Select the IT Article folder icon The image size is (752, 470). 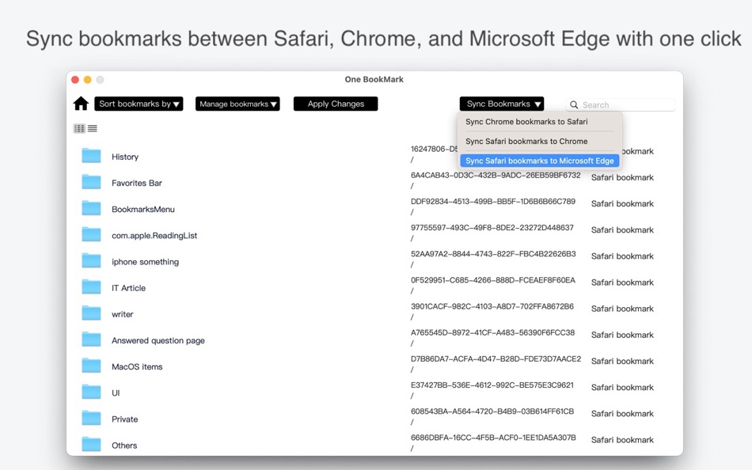[91, 287]
